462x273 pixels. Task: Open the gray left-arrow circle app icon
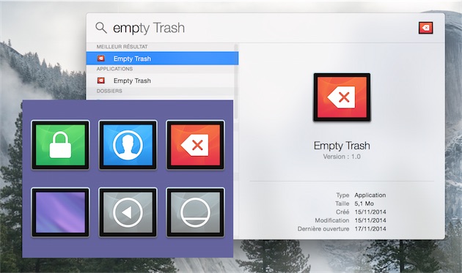tap(128, 212)
